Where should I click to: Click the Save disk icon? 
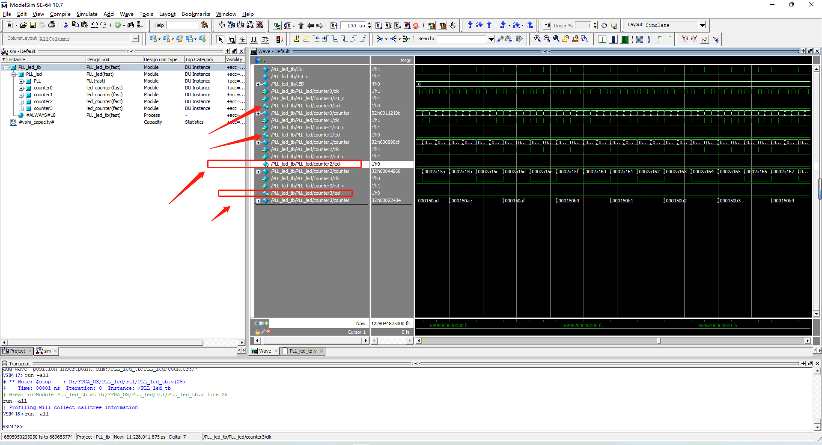click(33, 25)
